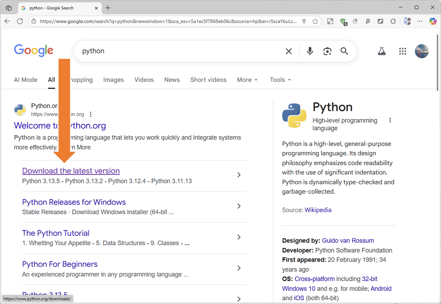Open The Python Tutorial link
The height and width of the screenshot is (304, 441).
[x=56, y=233]
